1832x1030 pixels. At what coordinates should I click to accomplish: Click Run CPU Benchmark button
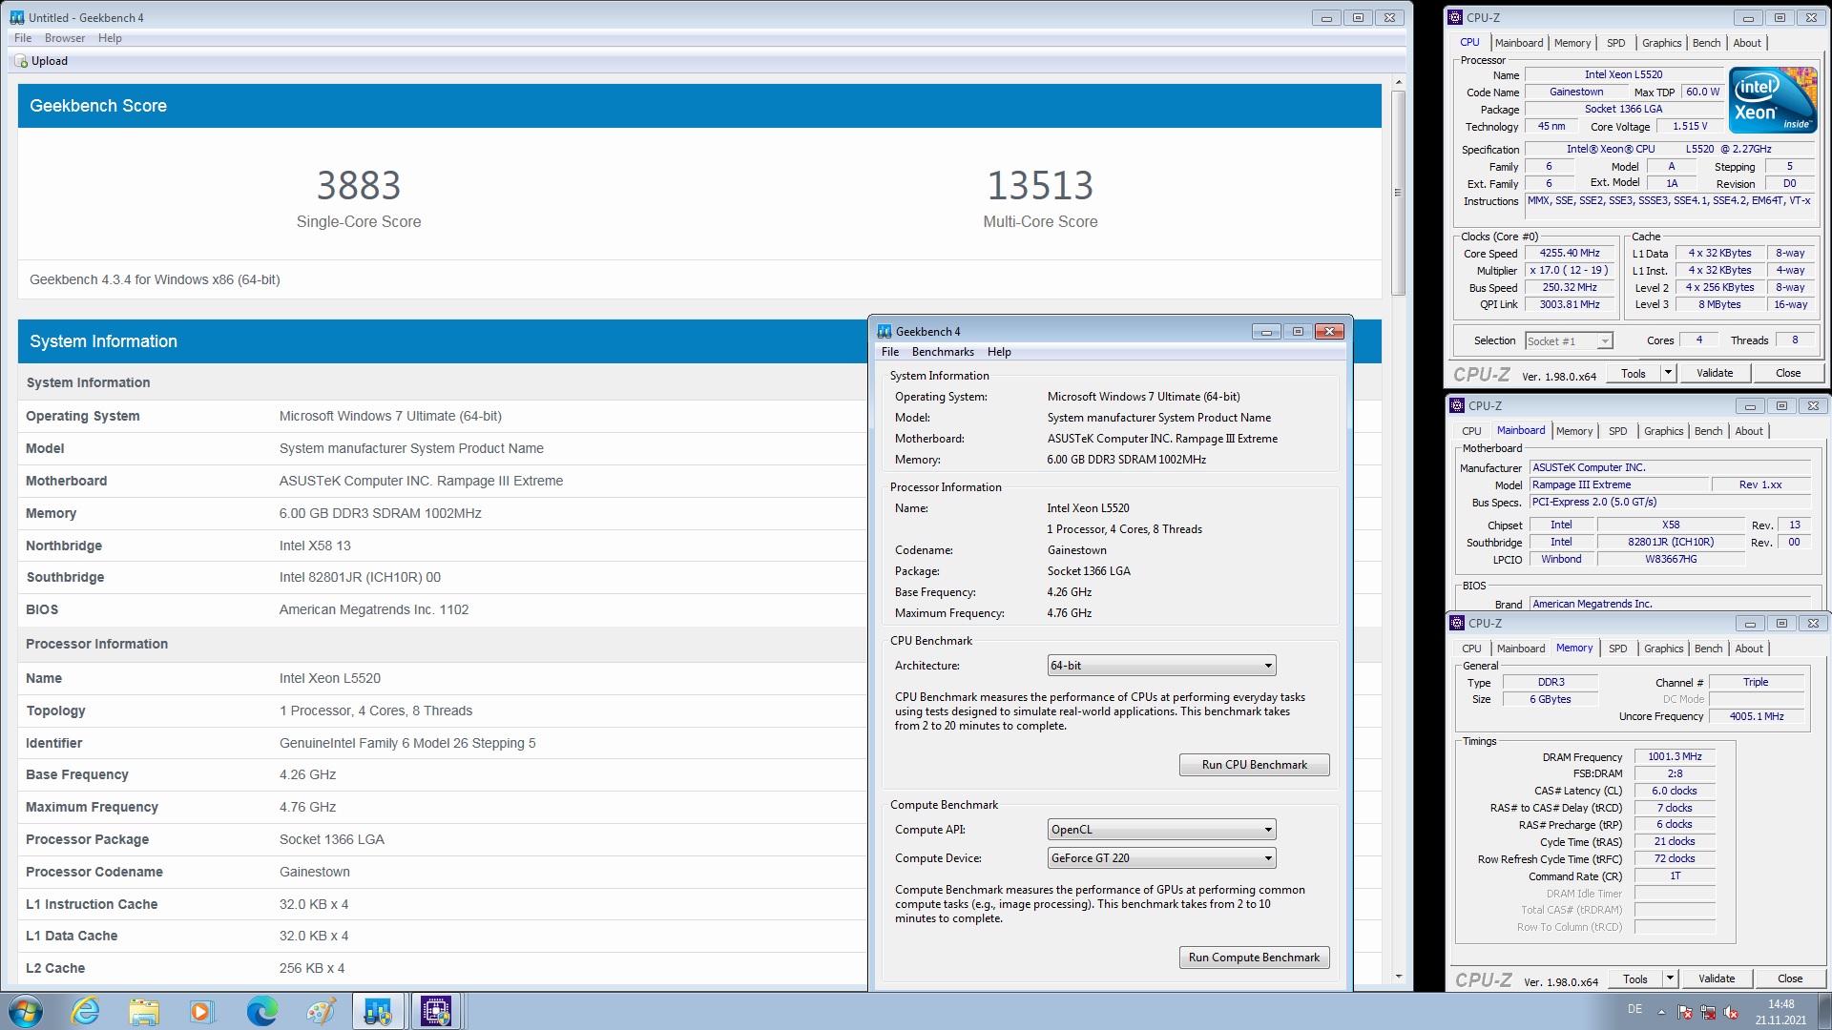(1255, 765)
